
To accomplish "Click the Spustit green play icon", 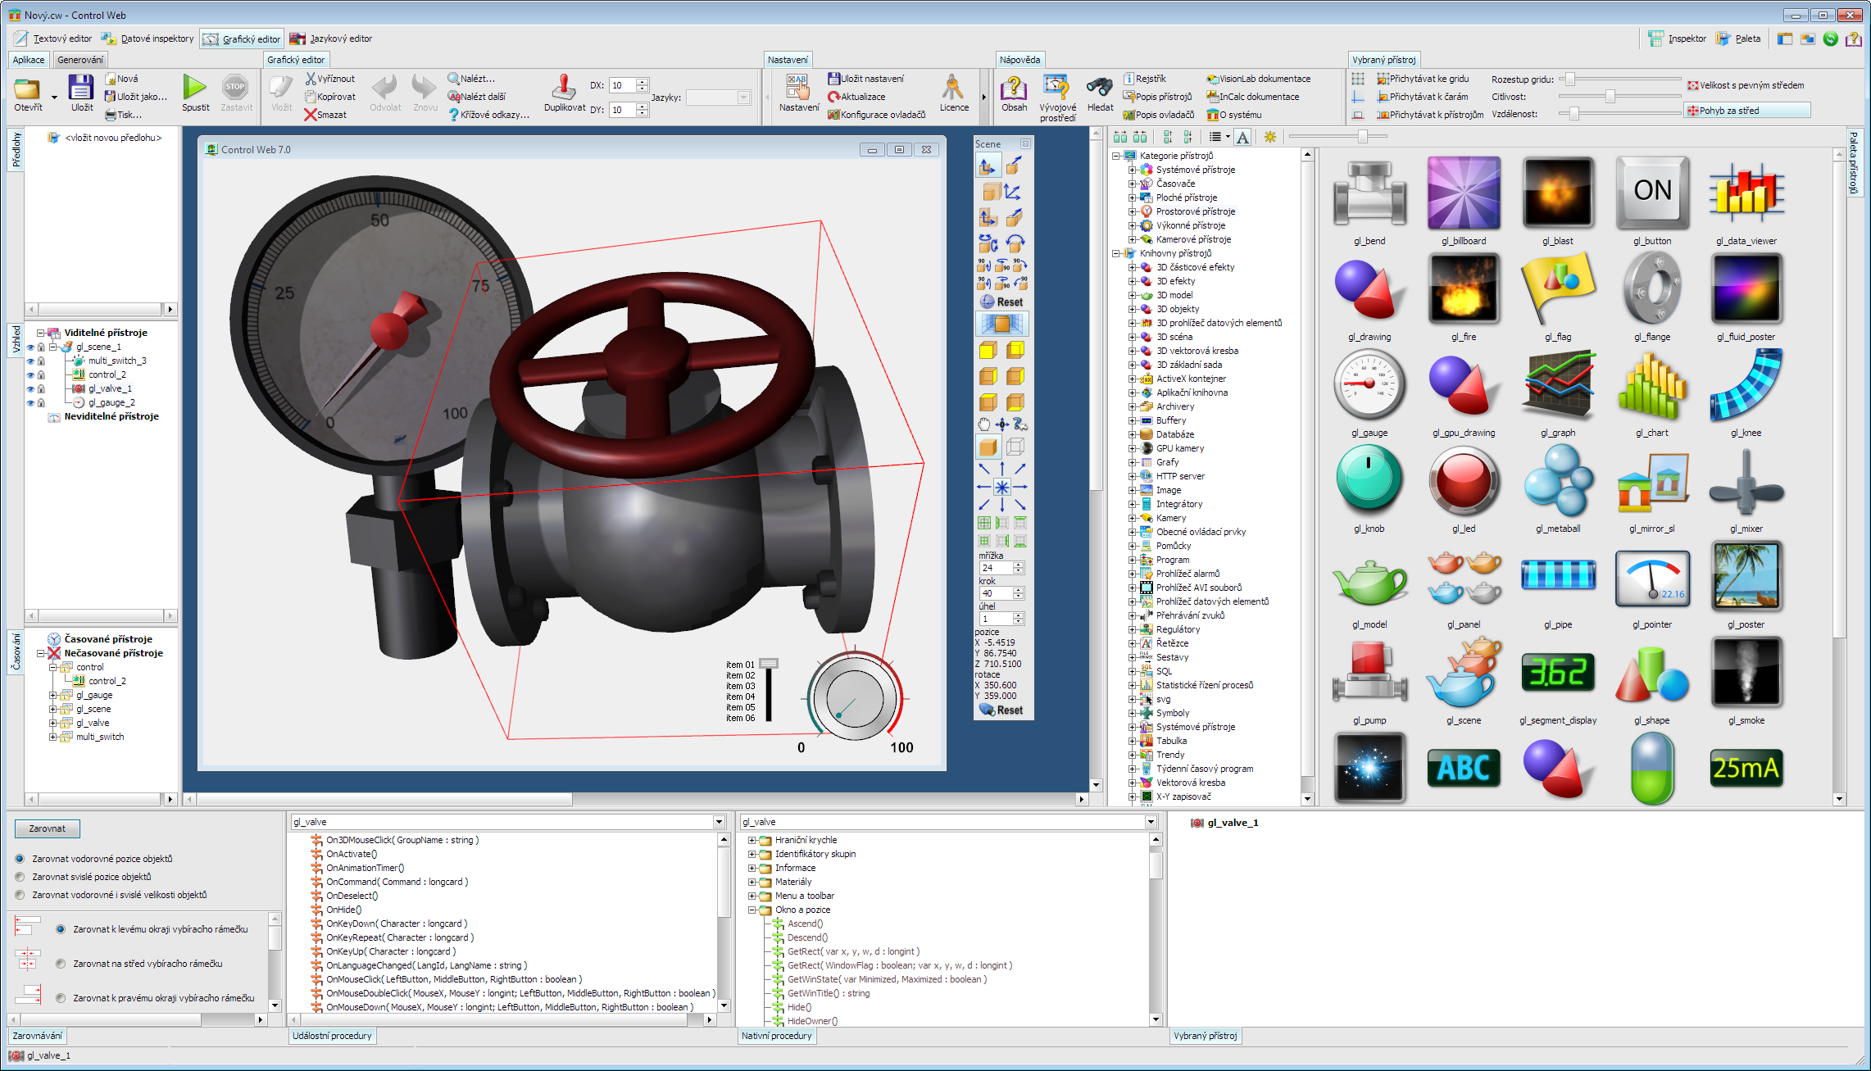I will pos(194,87).
